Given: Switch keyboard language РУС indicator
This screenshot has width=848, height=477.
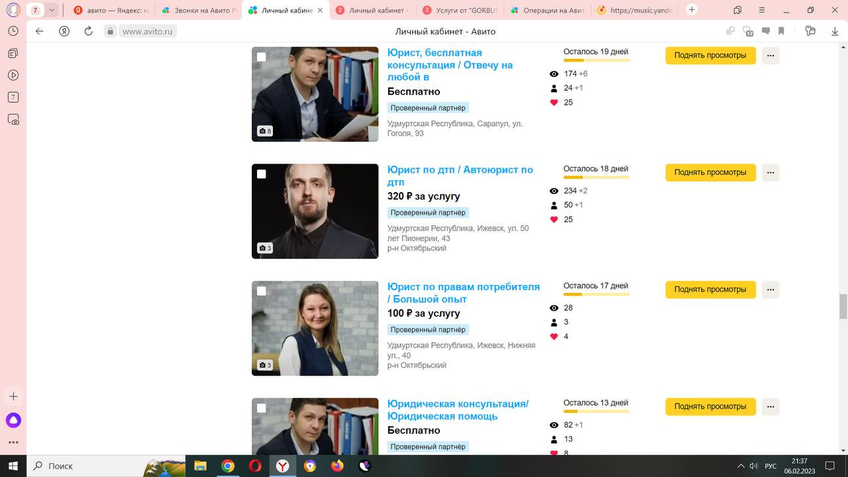Looking at the screenshot, I should [770, 466].
